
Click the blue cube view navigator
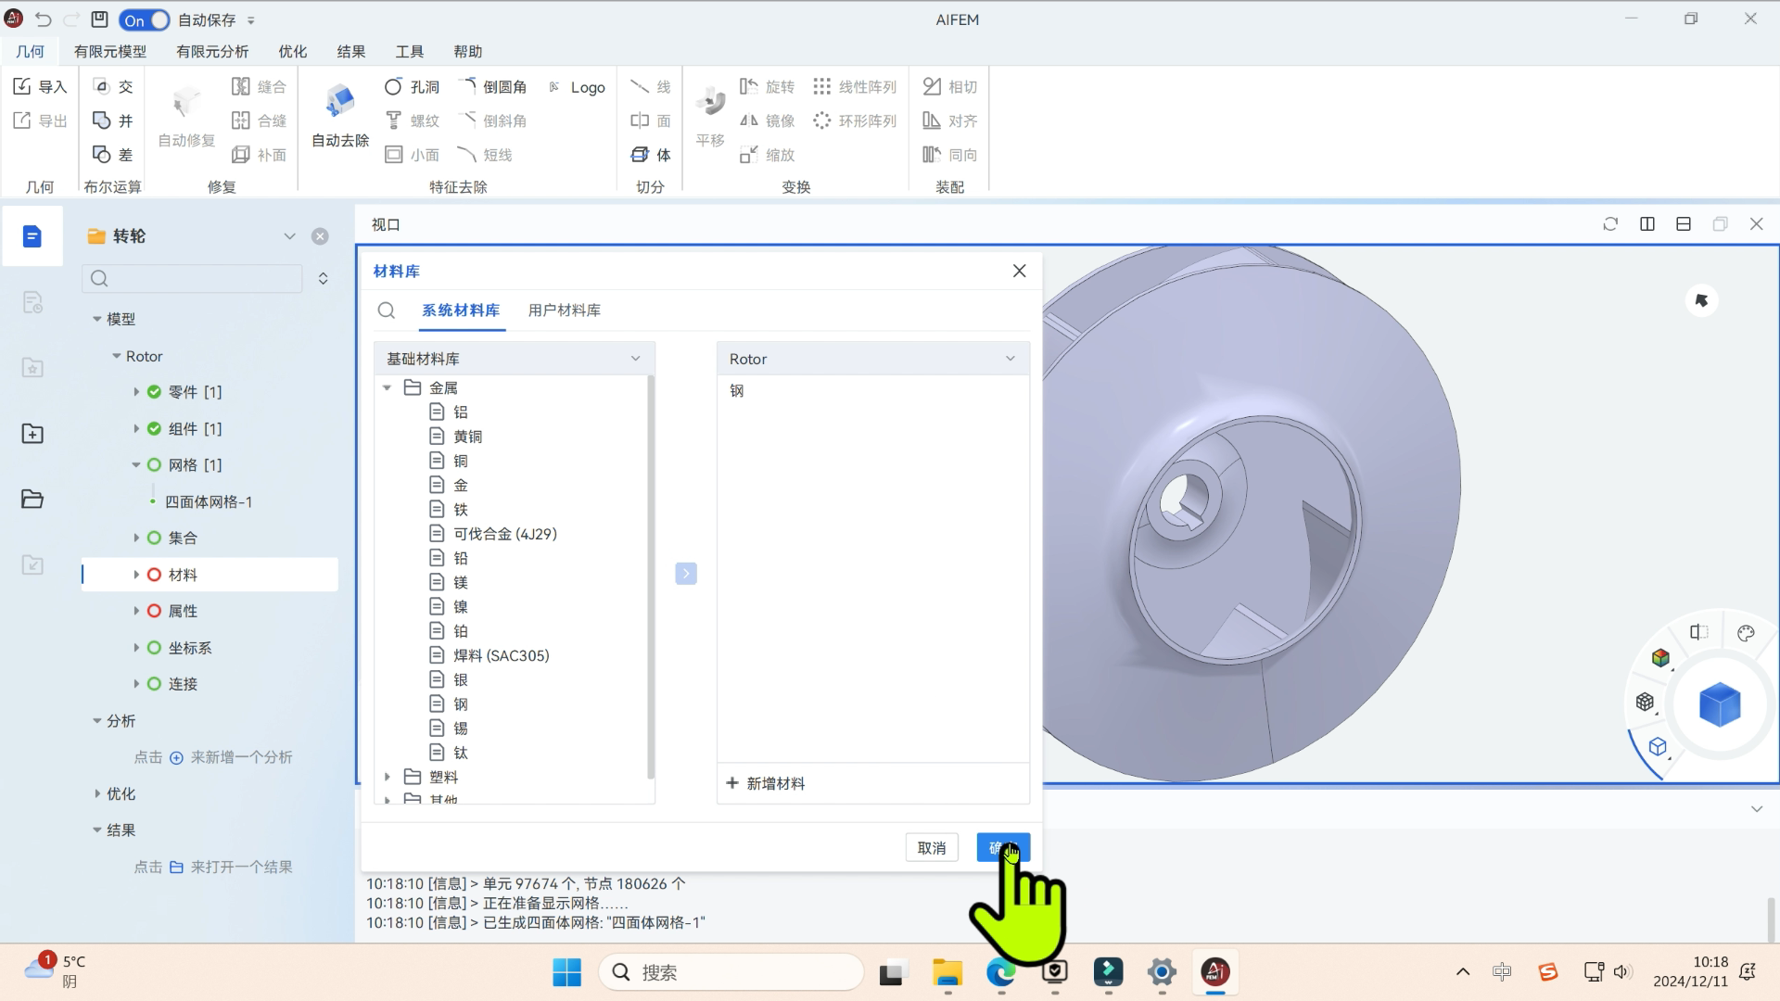click(x=1720, y=704)
